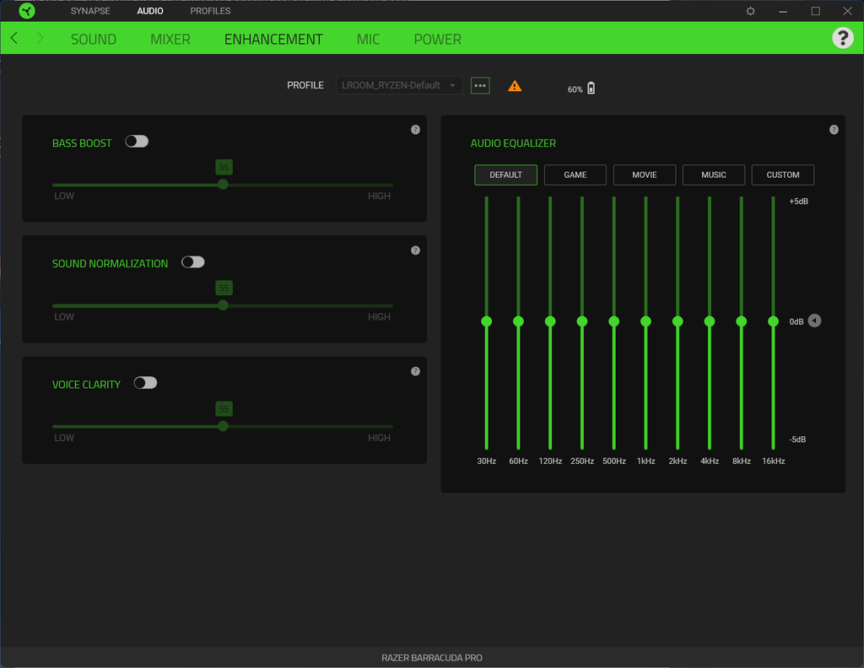Click the RAZER BARRACUDA PRO device label
This screenshot has height=668, width=864.
coord(432,658)
